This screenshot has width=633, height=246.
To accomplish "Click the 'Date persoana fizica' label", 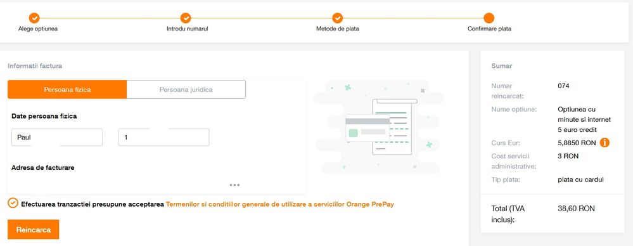I will coord(44,116).
